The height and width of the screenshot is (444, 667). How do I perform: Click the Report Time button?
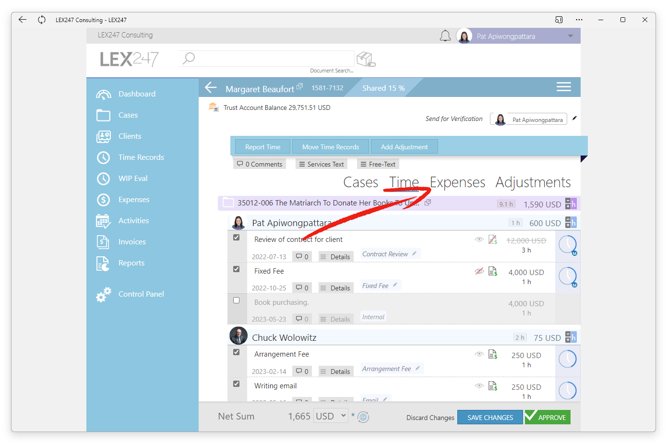pyautogui.click(x=262, y=147)
